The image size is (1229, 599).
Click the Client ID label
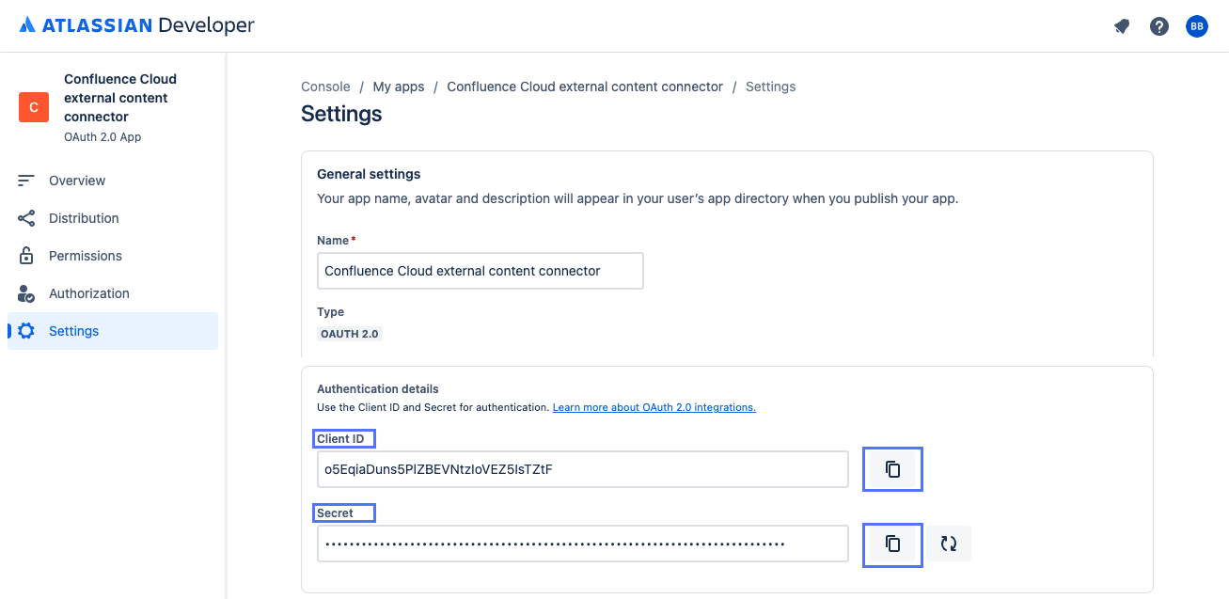tap(340, 439)
